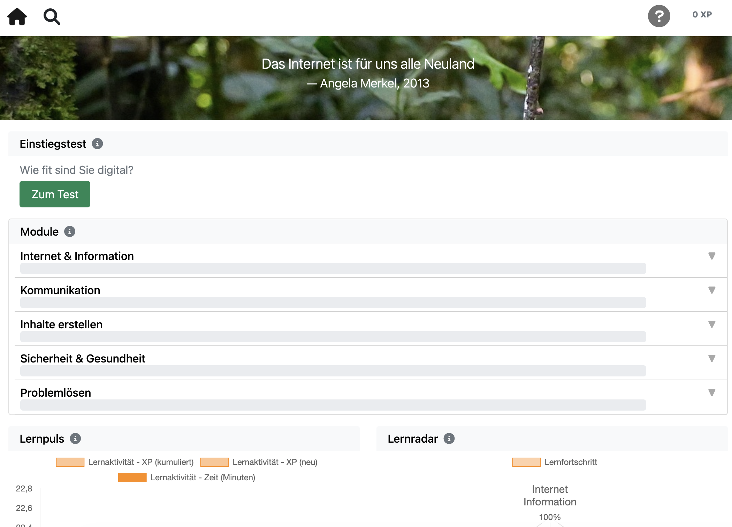Go to the home page icon
This screenshot has height=527, width=732.
17,16
